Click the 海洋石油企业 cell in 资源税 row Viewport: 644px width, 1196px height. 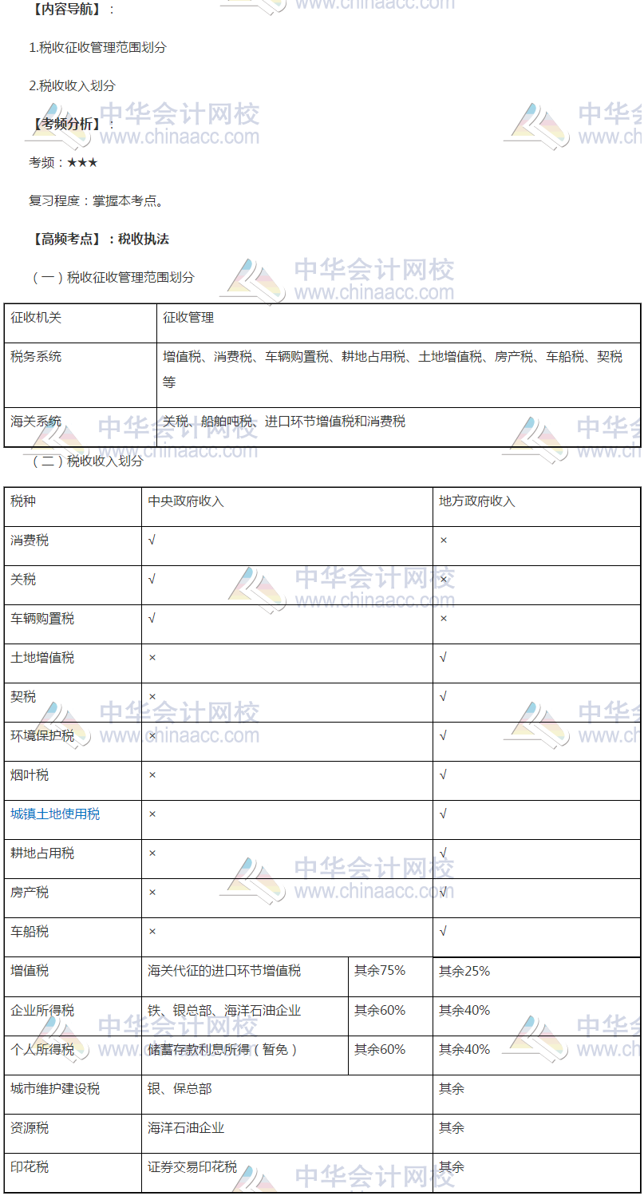287,1134
